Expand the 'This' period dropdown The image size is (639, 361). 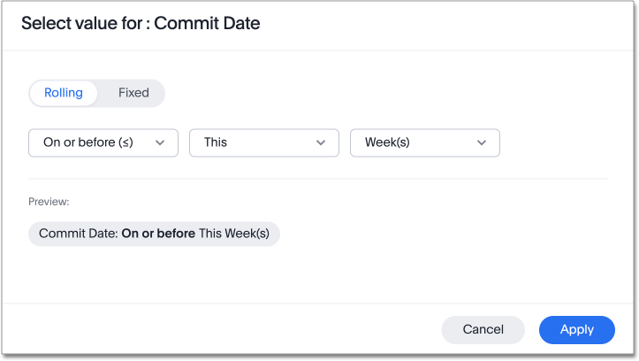click(263, 142)
